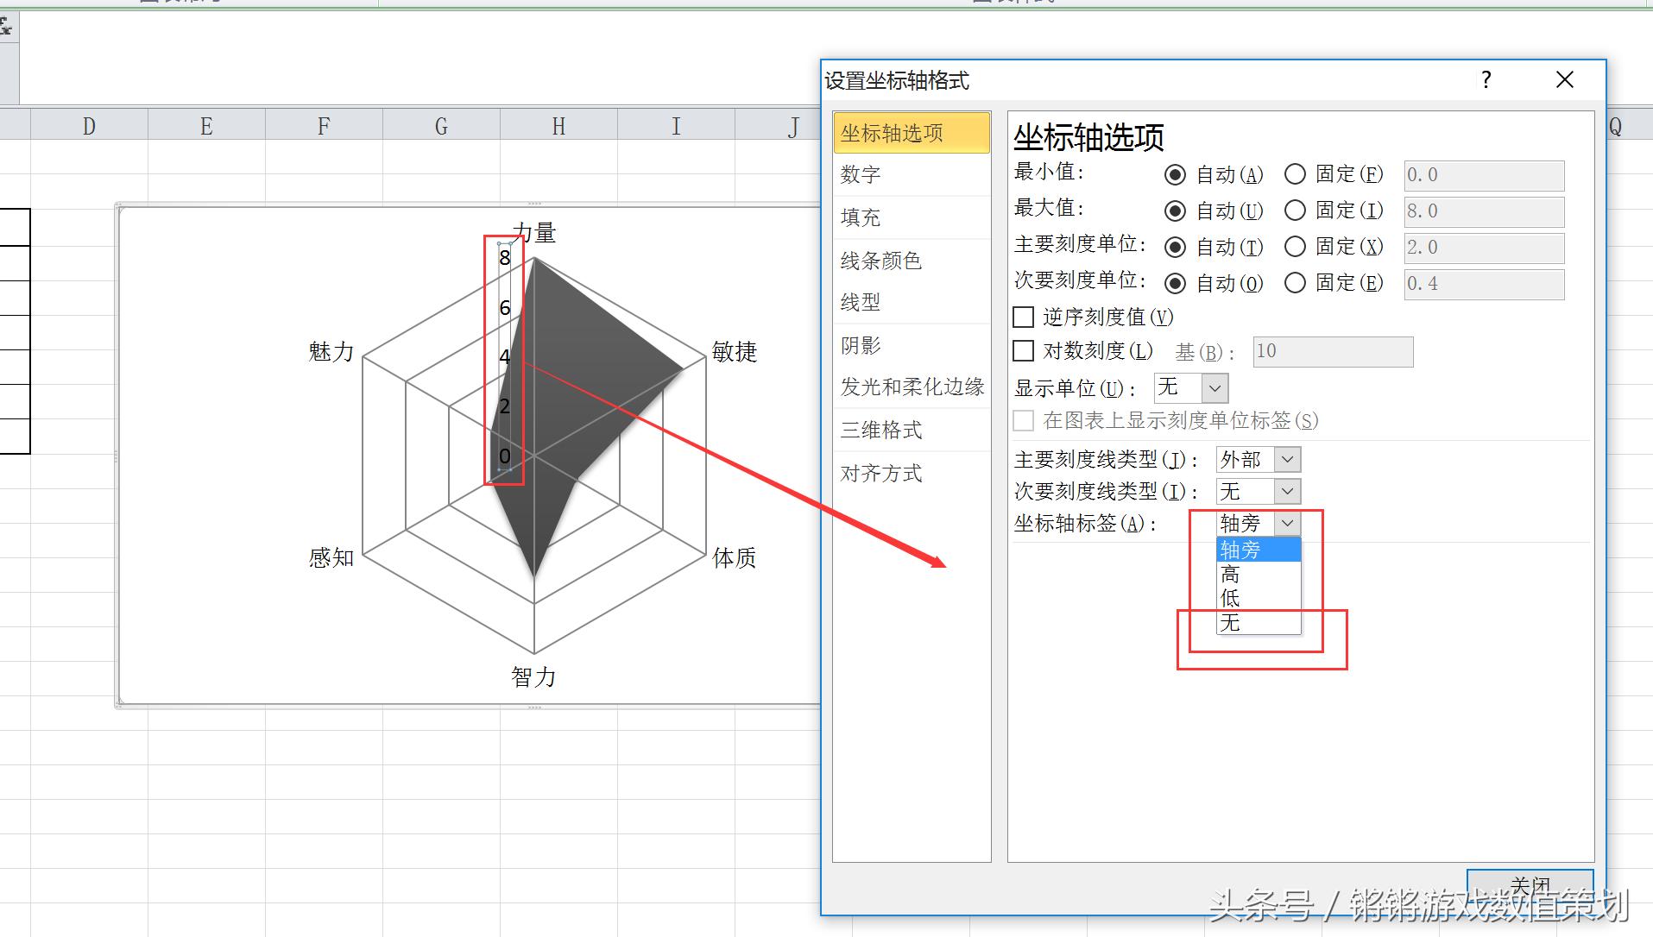Select 固定(F) for 最小值

tap(1295, 174)
